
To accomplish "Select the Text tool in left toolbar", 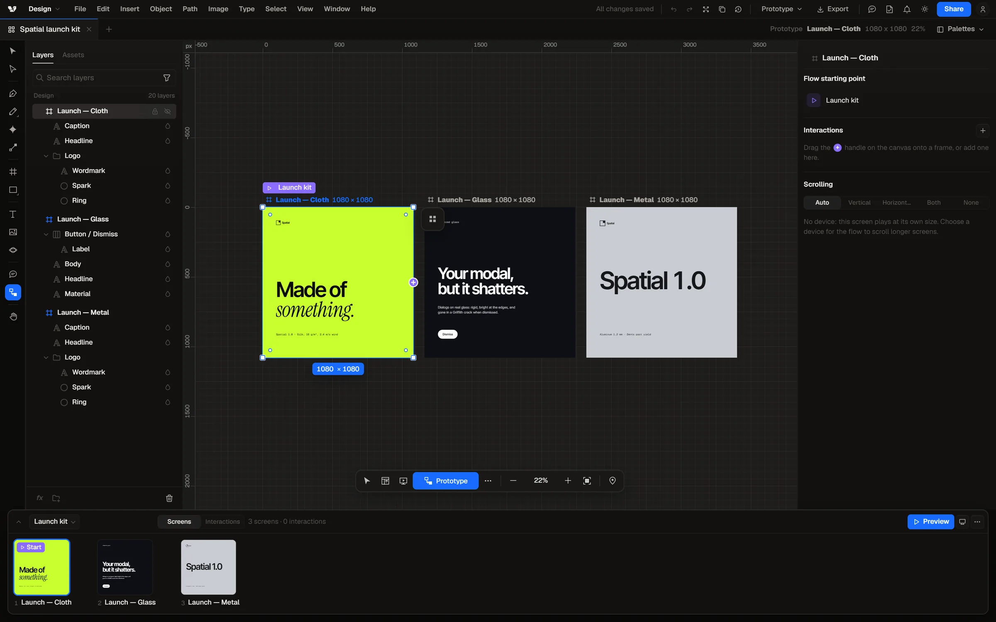I will (x=13, y=214).
